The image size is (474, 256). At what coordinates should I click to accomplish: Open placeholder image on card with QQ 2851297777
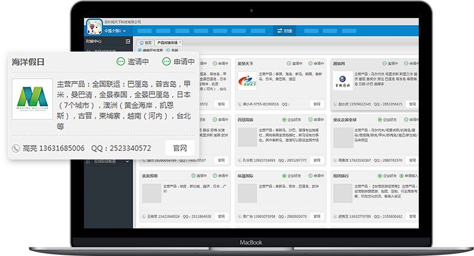[x=247, y=137]
